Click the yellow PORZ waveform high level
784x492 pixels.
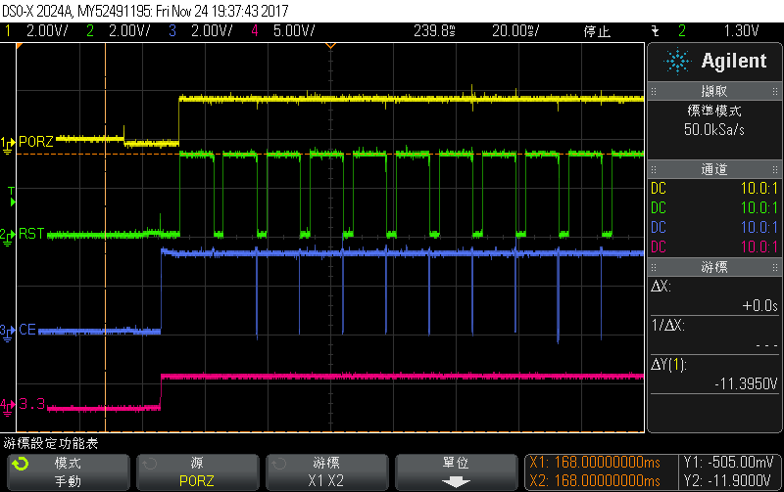click(x=411, y=99)
